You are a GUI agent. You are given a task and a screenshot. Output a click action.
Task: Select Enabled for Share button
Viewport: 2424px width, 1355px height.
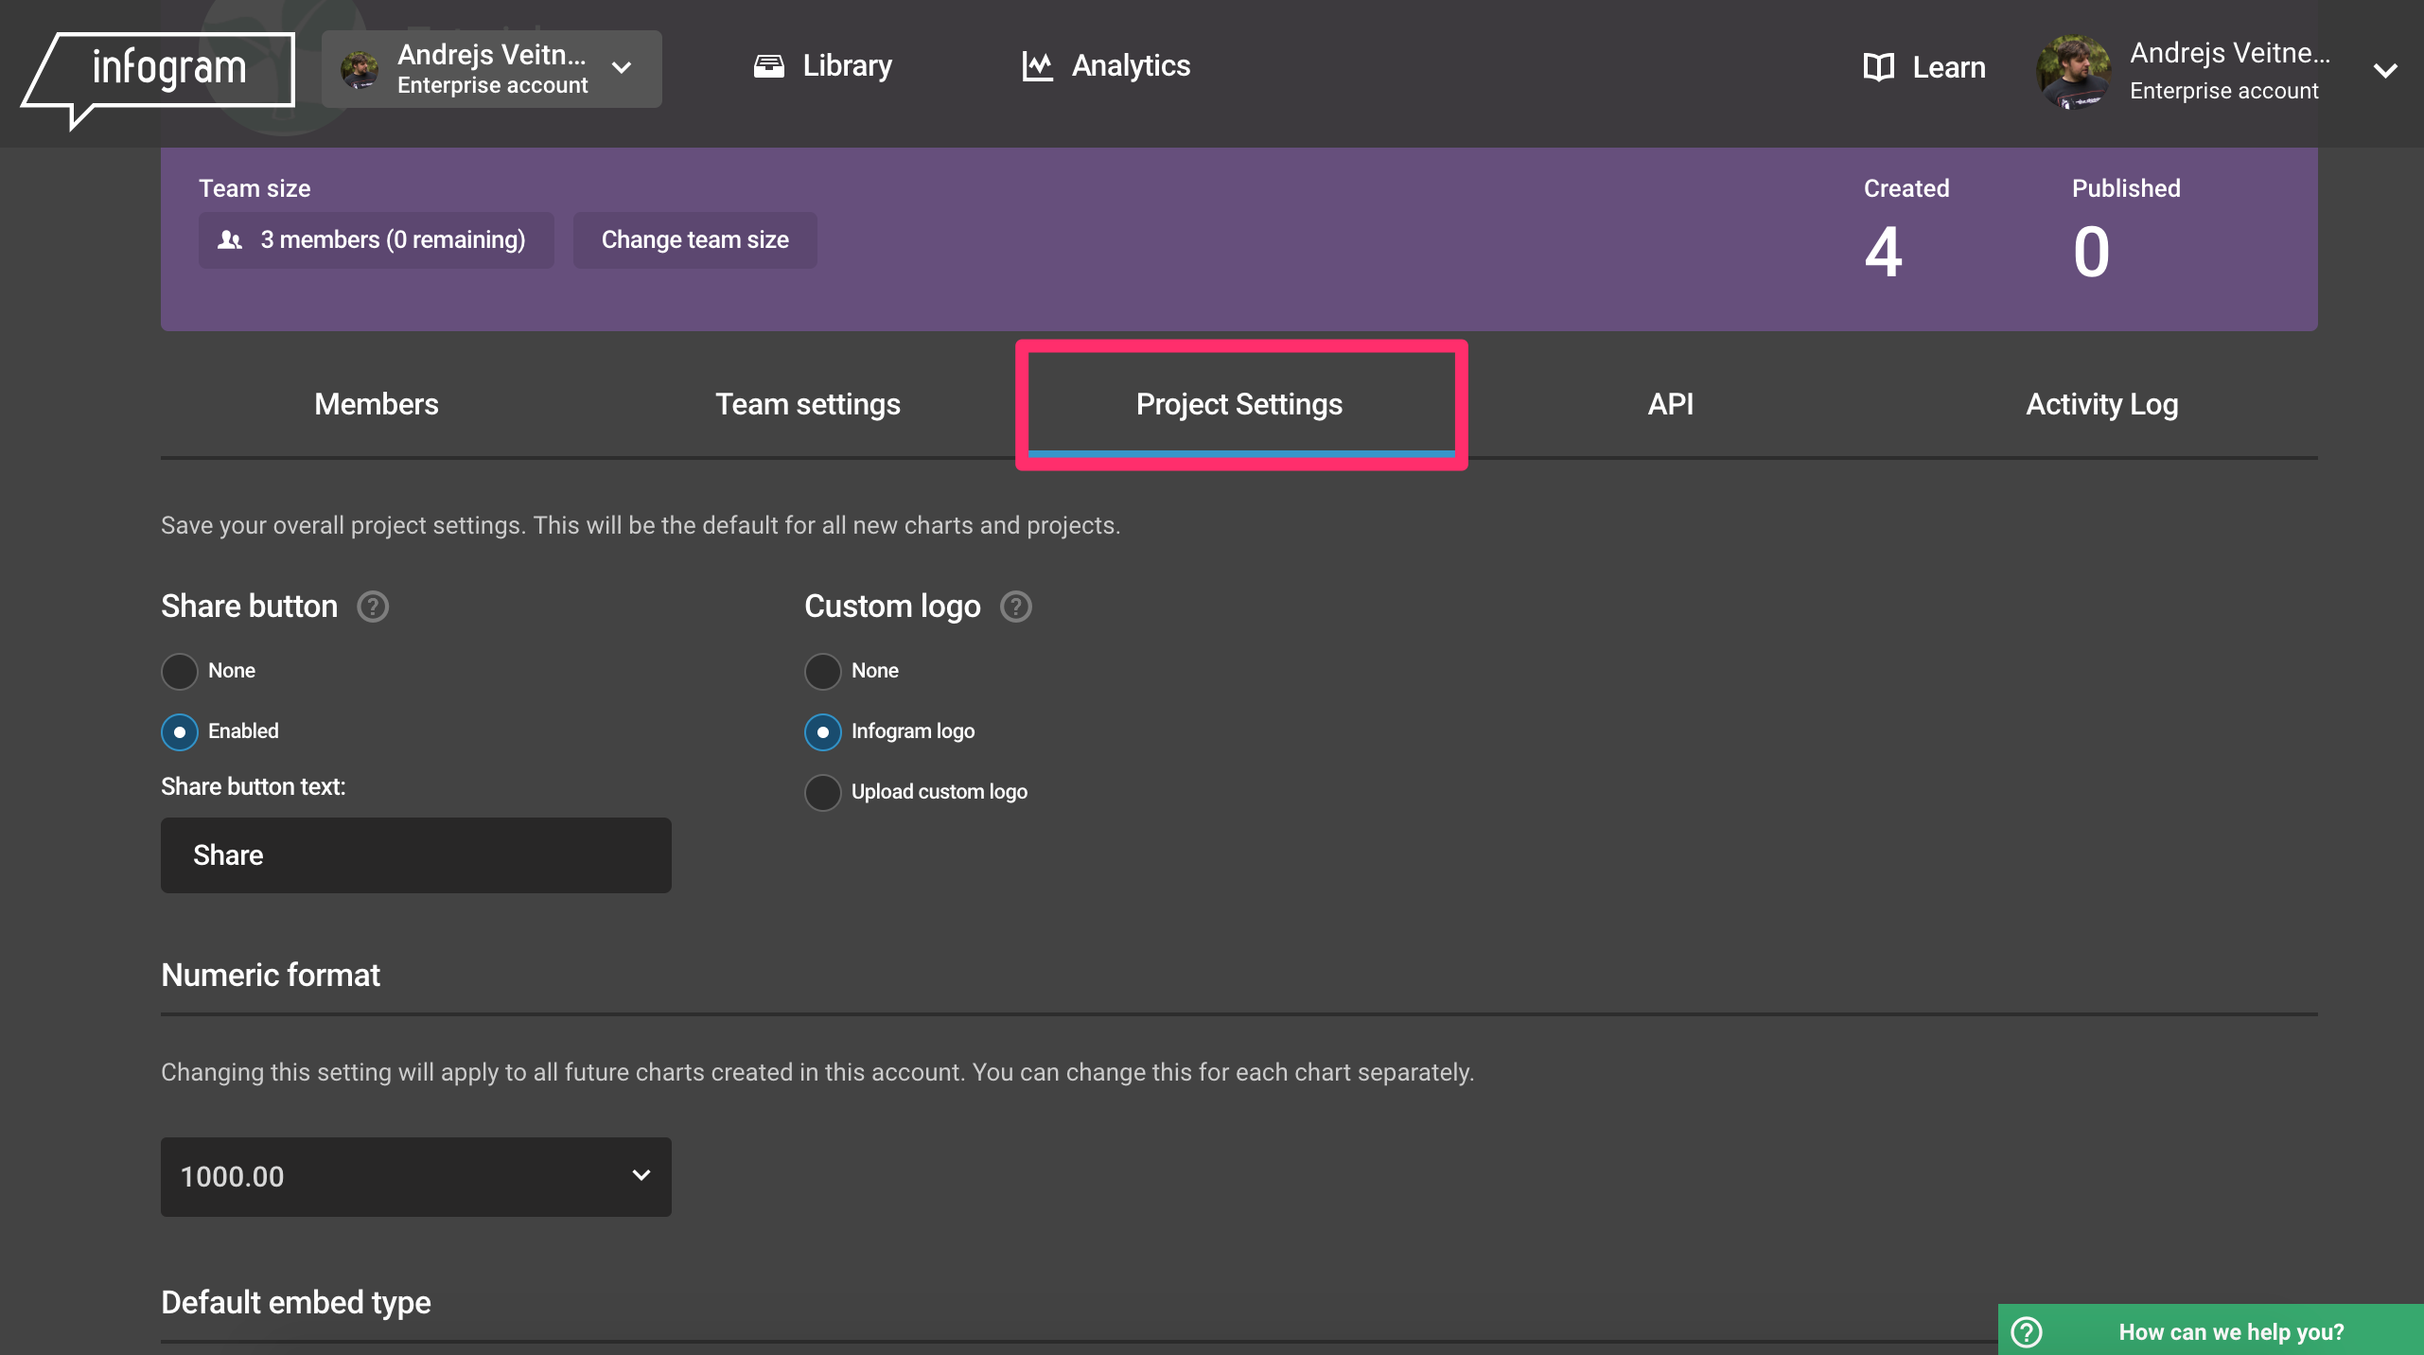(180, 731)
